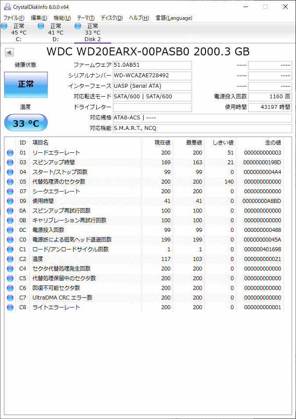The width and height of the screenshot is (296, 419).
Task: Click status orb for 代替処理済のセクタ数 row
Action: tap(10, 182)
